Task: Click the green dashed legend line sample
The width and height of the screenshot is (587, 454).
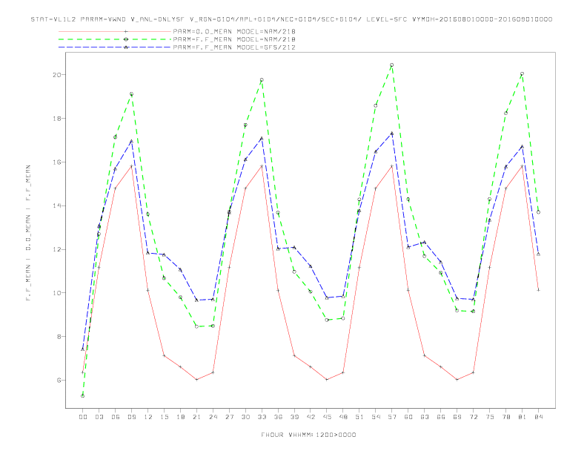Action: (115, 39)
